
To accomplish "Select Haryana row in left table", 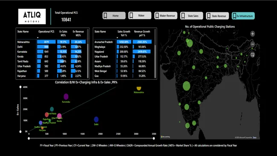I will coord(52,76).
